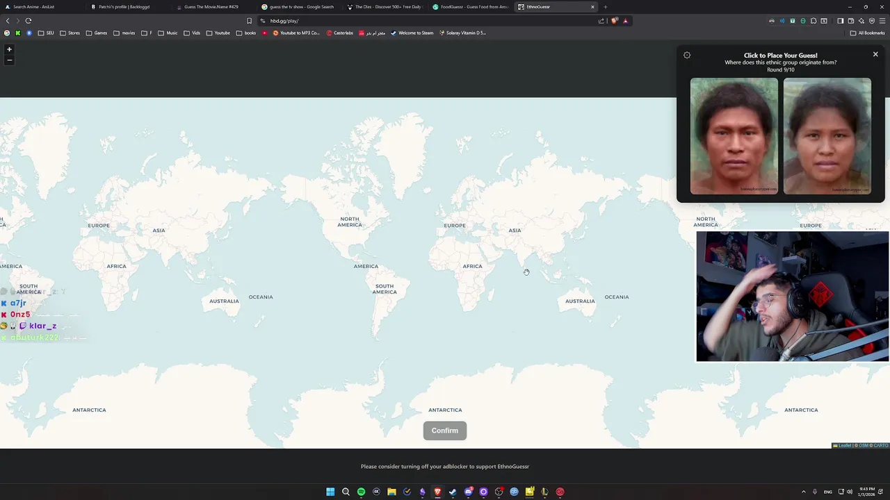This screenshot has height=500, width=890.
Task: Open File Explorer from taskbar
Action: click(391, 492)
